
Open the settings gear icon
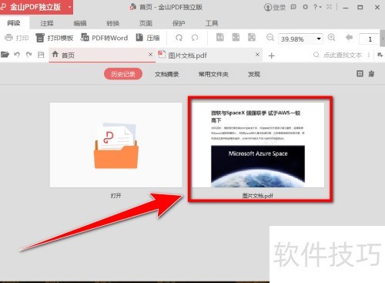click(x=305, y=7)
